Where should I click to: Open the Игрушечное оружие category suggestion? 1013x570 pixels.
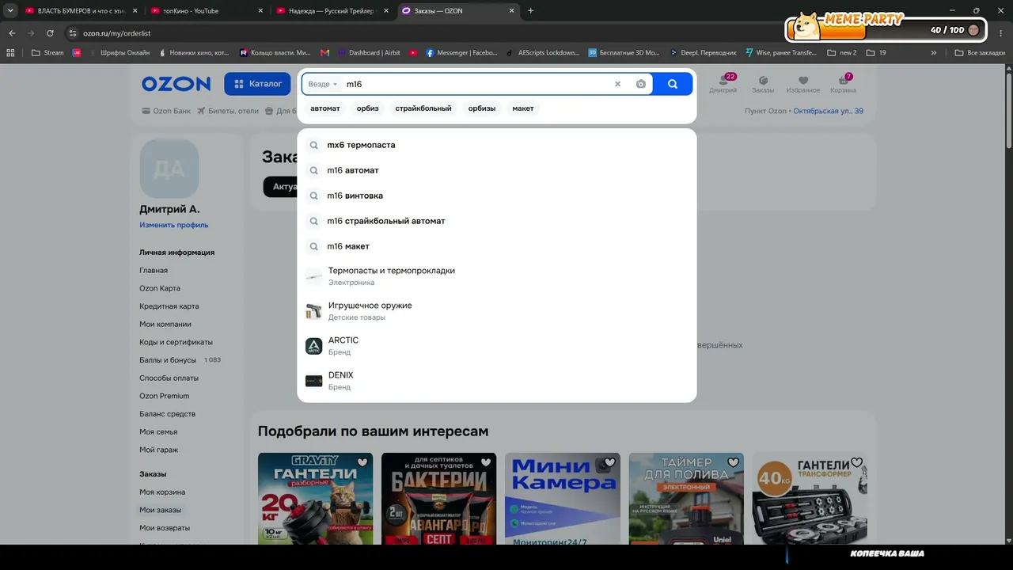(x=497, y=310)
